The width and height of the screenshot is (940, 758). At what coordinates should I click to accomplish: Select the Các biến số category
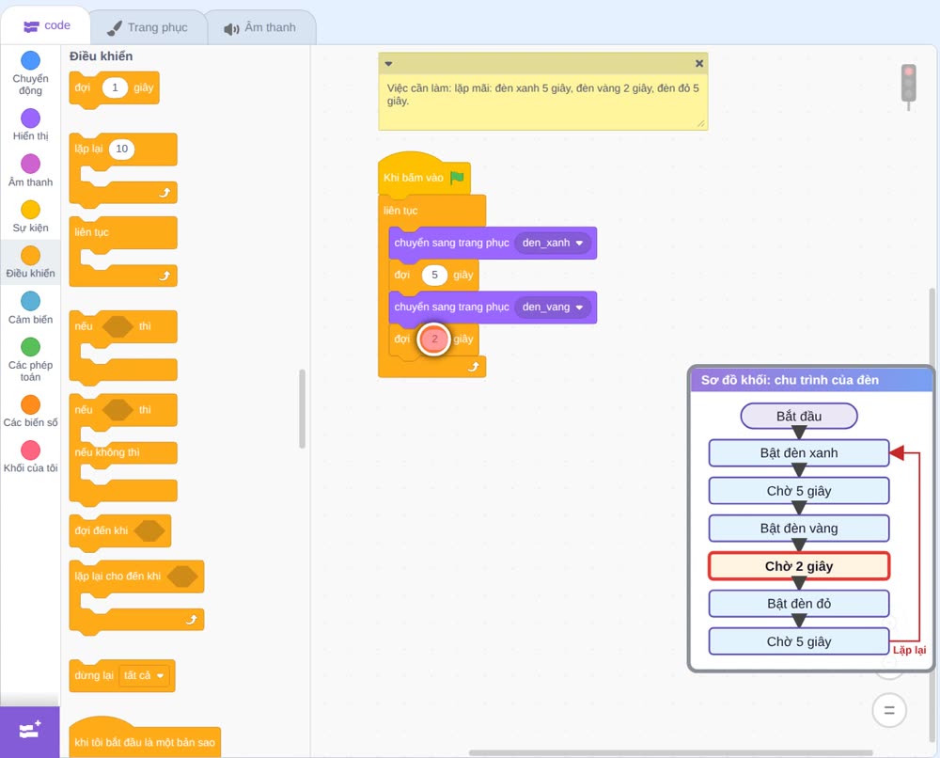[30, 411]
